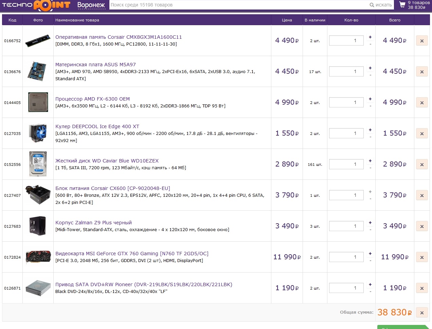
Task: Click the Corsair power supply photo
Action: pos(38,195)
